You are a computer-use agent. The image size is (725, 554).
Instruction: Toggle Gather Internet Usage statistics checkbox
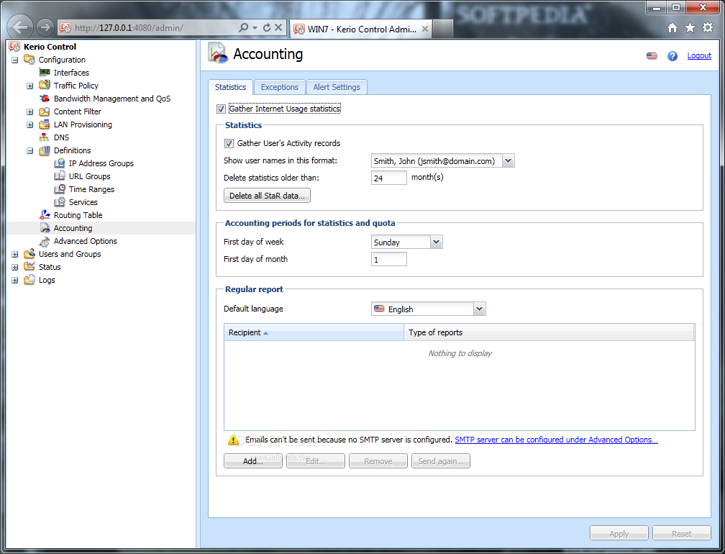click(221, 109)
